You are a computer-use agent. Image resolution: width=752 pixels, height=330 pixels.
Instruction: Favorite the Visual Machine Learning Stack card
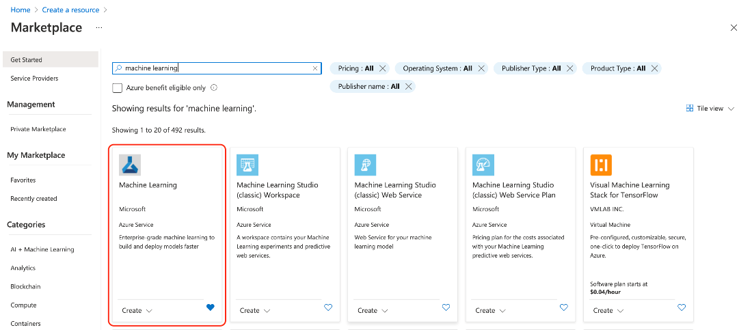tap(682, 307)
